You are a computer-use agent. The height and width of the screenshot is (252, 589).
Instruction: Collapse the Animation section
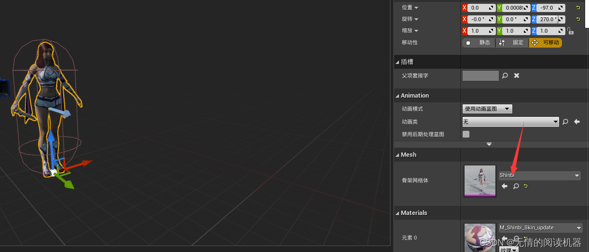pyautogui.click(x=398, y=96)
